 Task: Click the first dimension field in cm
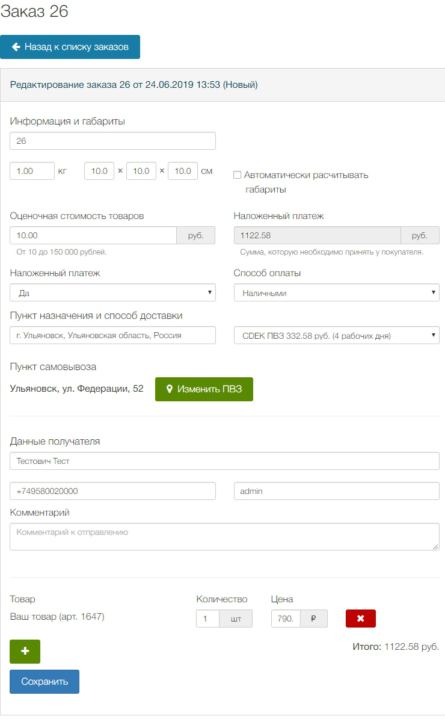pyautogui.click(x=99, y=171)
